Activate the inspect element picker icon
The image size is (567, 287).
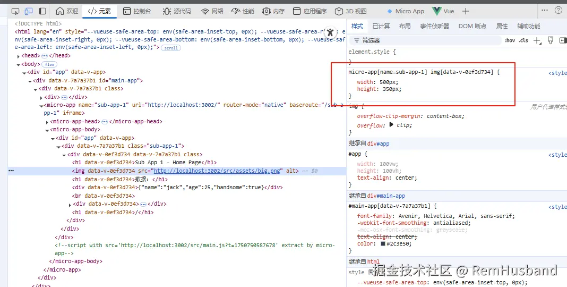tap(15, 11)
